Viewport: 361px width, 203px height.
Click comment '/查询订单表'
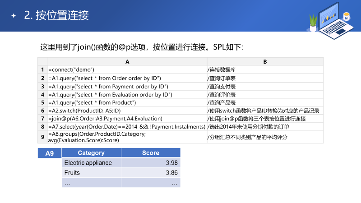pyautogui.click(x=222, y=78)
